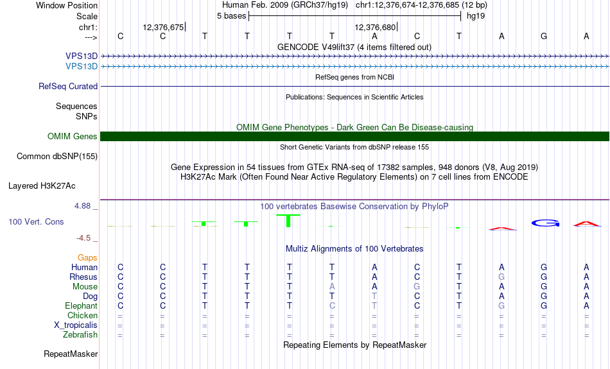Click the Sequences track label
The image size is (610, 369).
(x=76, y=106)
